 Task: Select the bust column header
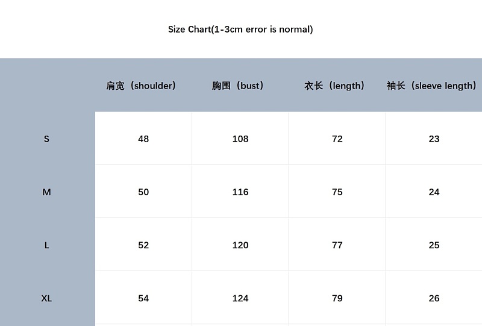click(237, 86)
